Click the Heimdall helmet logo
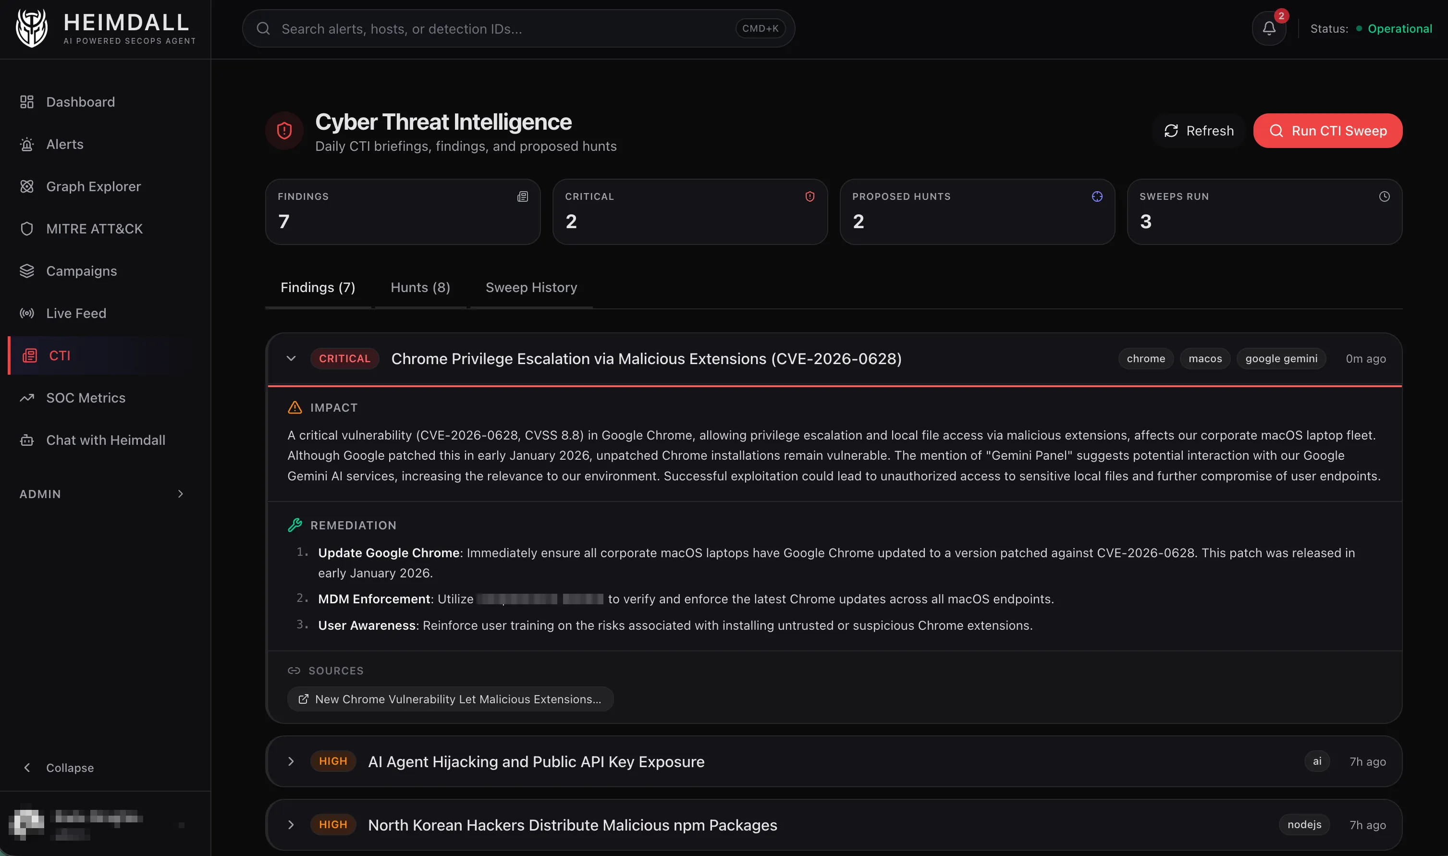 tap(32, 28)
